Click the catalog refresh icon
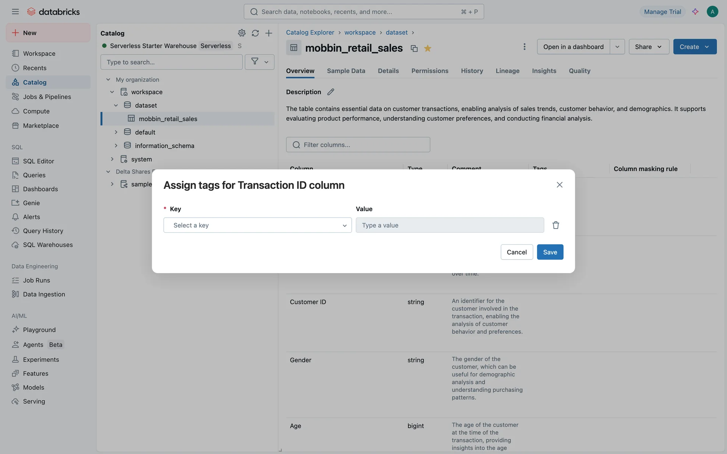Viewport: 727px width, 454px height. tap(255, 33)
